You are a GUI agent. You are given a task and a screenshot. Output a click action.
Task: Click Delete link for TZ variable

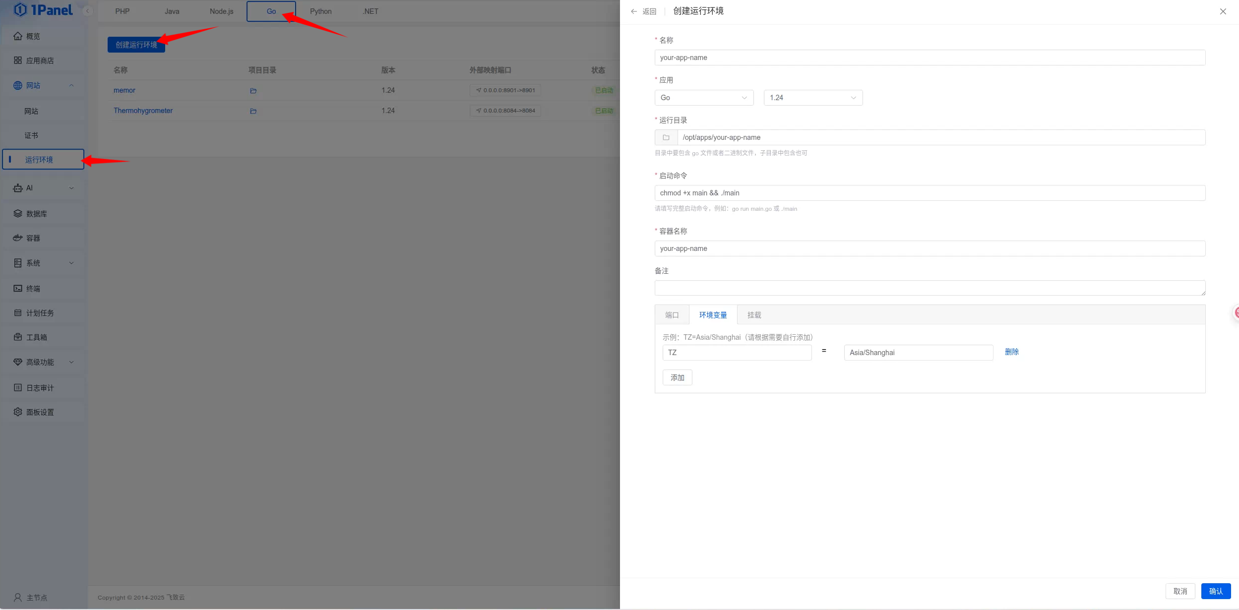(1011, 352)
